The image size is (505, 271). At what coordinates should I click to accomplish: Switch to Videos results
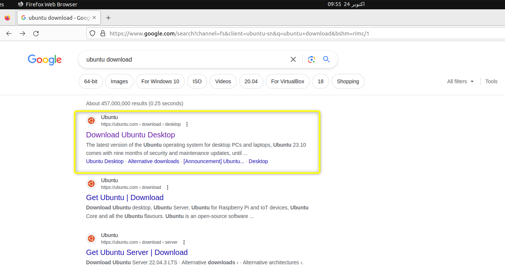[x=223, y=81]
